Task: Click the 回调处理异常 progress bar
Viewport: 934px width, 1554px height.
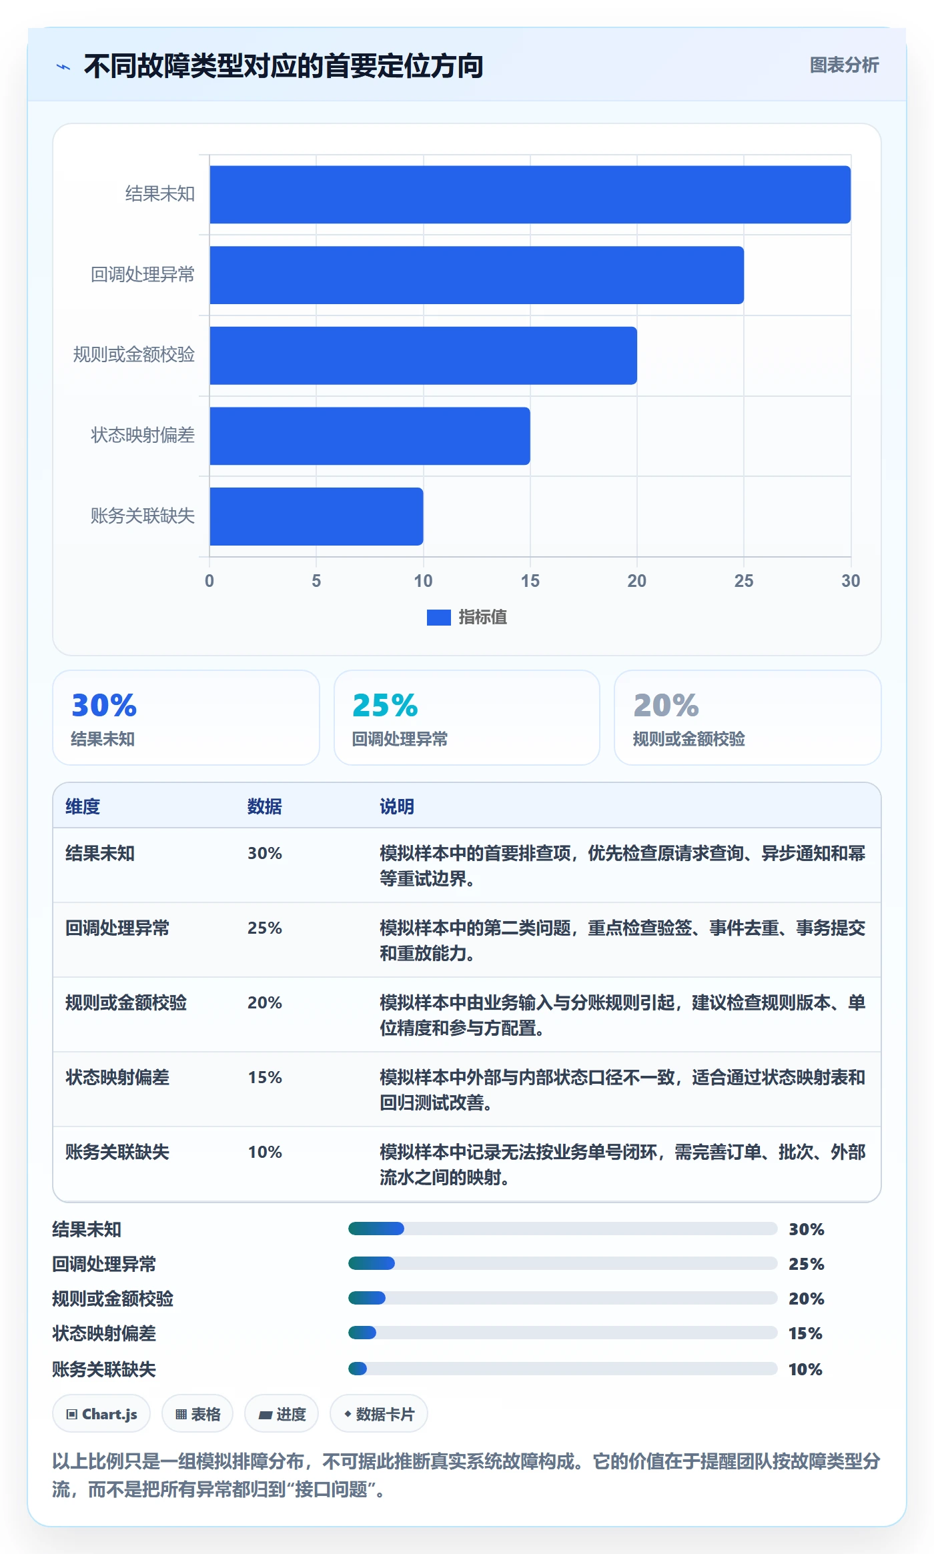Action: (x=563, y=1263)
